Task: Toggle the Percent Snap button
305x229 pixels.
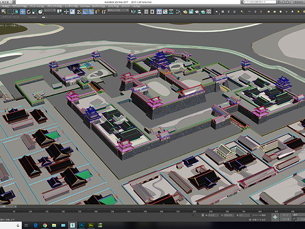Action: [x=91, y=11]
